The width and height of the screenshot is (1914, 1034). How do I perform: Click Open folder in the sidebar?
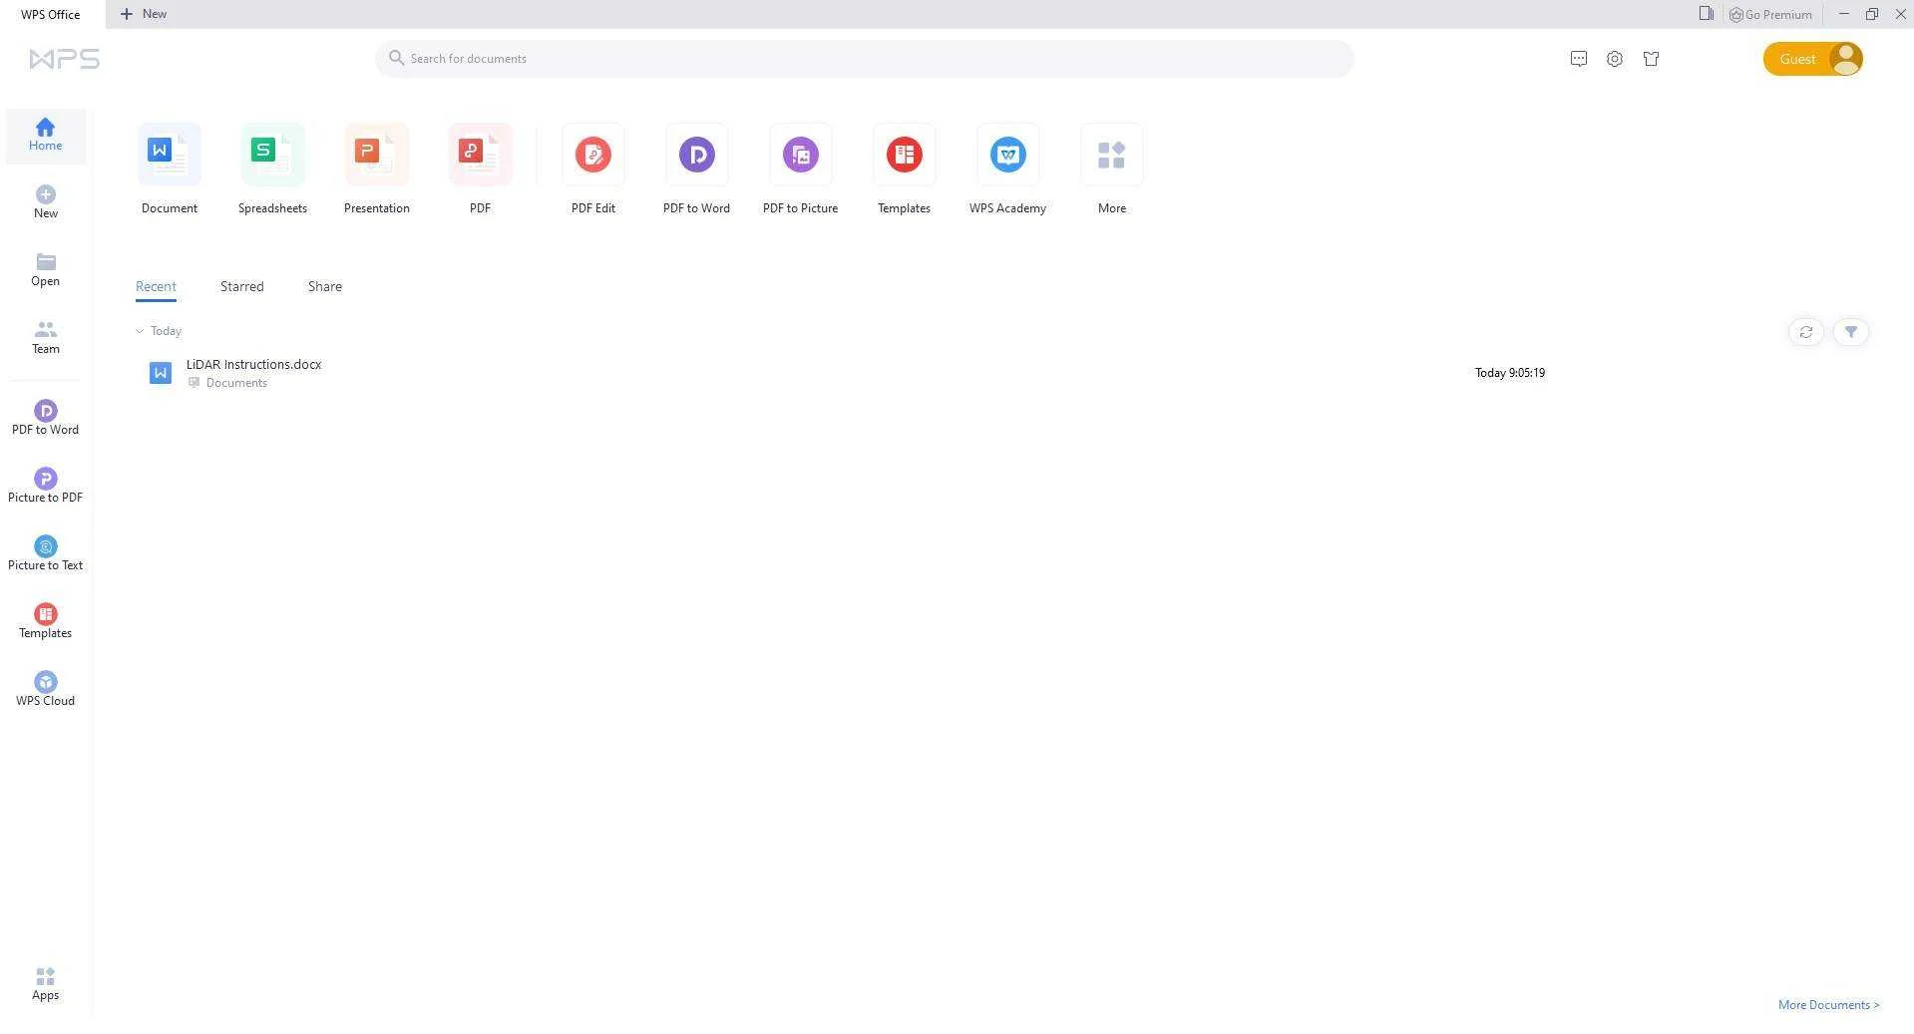tap(45, 270)
